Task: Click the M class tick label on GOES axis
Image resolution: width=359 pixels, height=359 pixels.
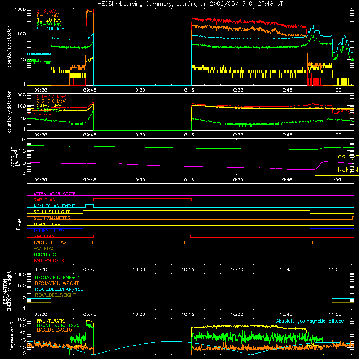Action: [24, 140]
